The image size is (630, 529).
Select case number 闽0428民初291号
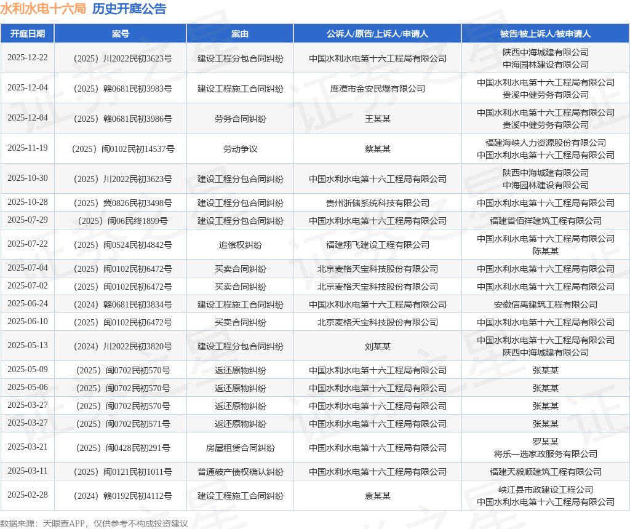click(123, 448)
